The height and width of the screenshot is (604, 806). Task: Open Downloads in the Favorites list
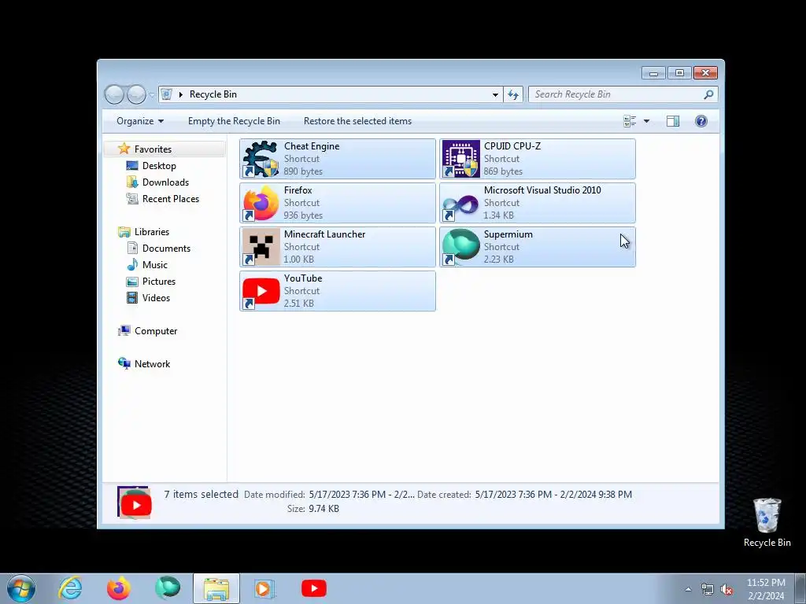[x=165, y=182]
